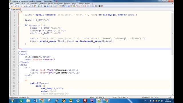Select the index.php document tab
183x103 pixels.
pyautogui.click(x=15, y=9)
